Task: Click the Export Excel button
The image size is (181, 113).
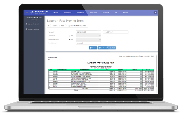Action: (x=103, y=48)
